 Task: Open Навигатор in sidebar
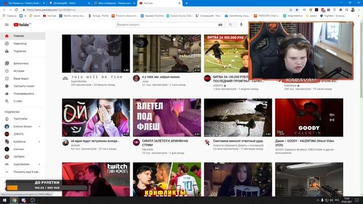(x=23, y=44)
